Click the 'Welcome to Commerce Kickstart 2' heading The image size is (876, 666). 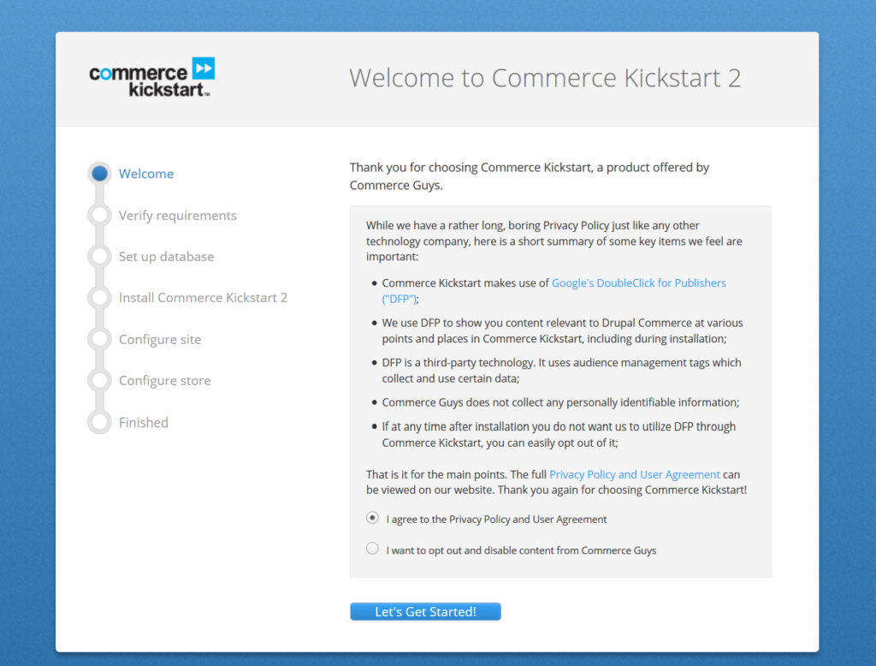(545, 78)
